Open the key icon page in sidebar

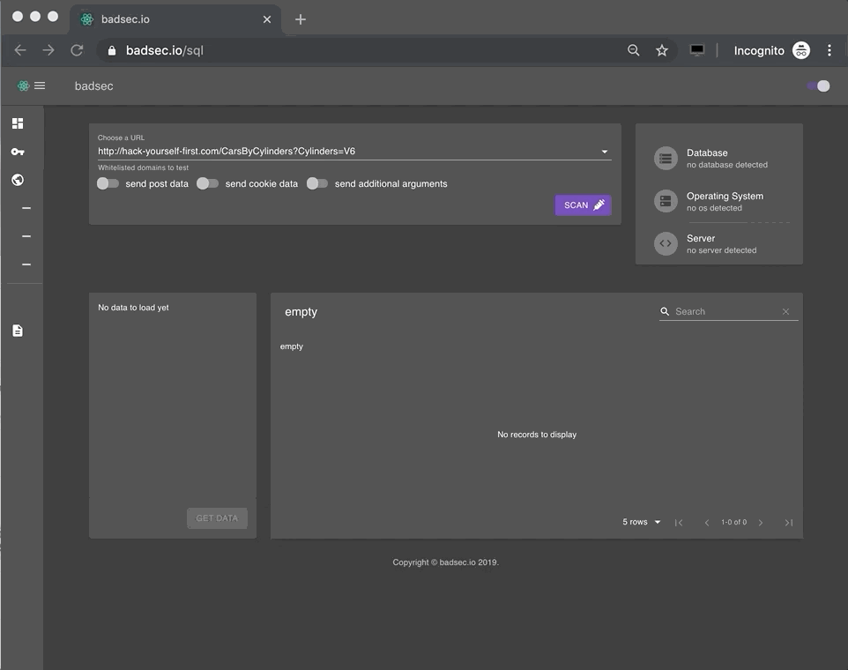[18, 152]
